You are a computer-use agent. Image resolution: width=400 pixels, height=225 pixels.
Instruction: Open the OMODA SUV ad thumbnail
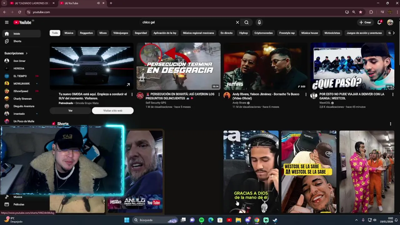pyautogui.click(x=92, y=66)
